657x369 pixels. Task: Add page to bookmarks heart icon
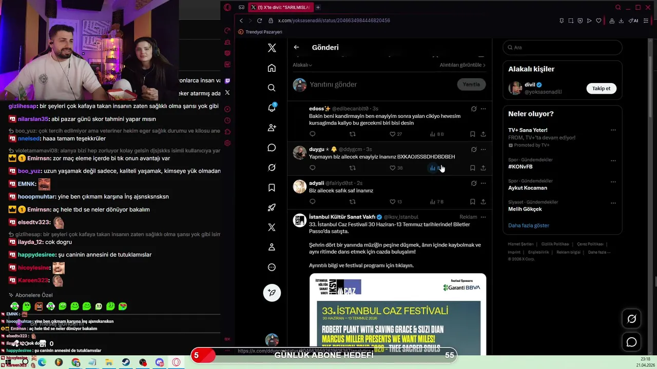[x=598, y=20]
